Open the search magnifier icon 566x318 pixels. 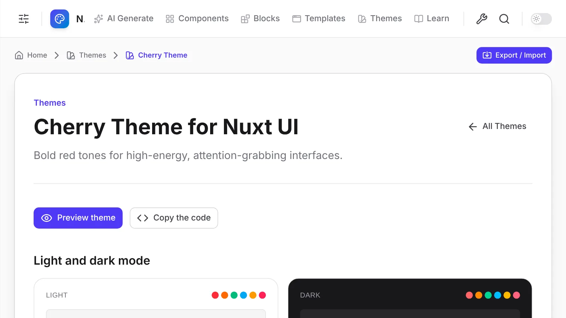pos(504,19)
